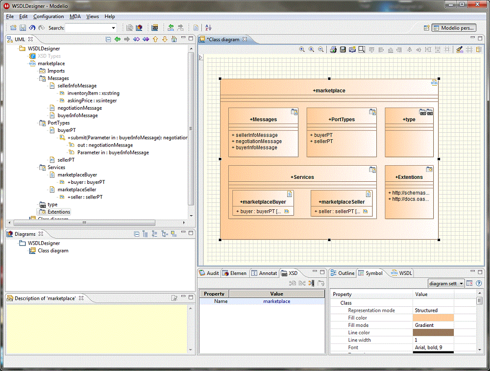Viewport: 490px width, 371px height.
Task: Collapse all in the UML explorer
Action: [108, 39]
